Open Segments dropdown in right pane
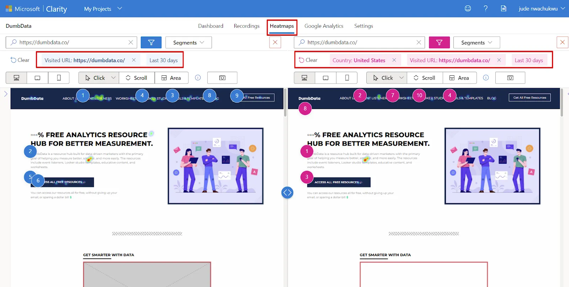 click(x=477, y=42)
